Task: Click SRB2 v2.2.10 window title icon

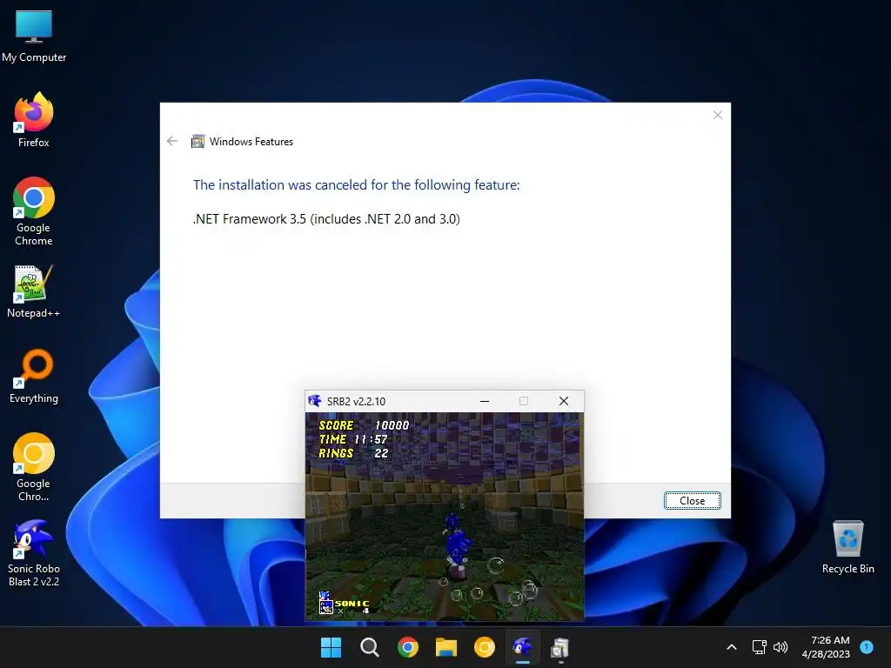Action: pos(315,401)
